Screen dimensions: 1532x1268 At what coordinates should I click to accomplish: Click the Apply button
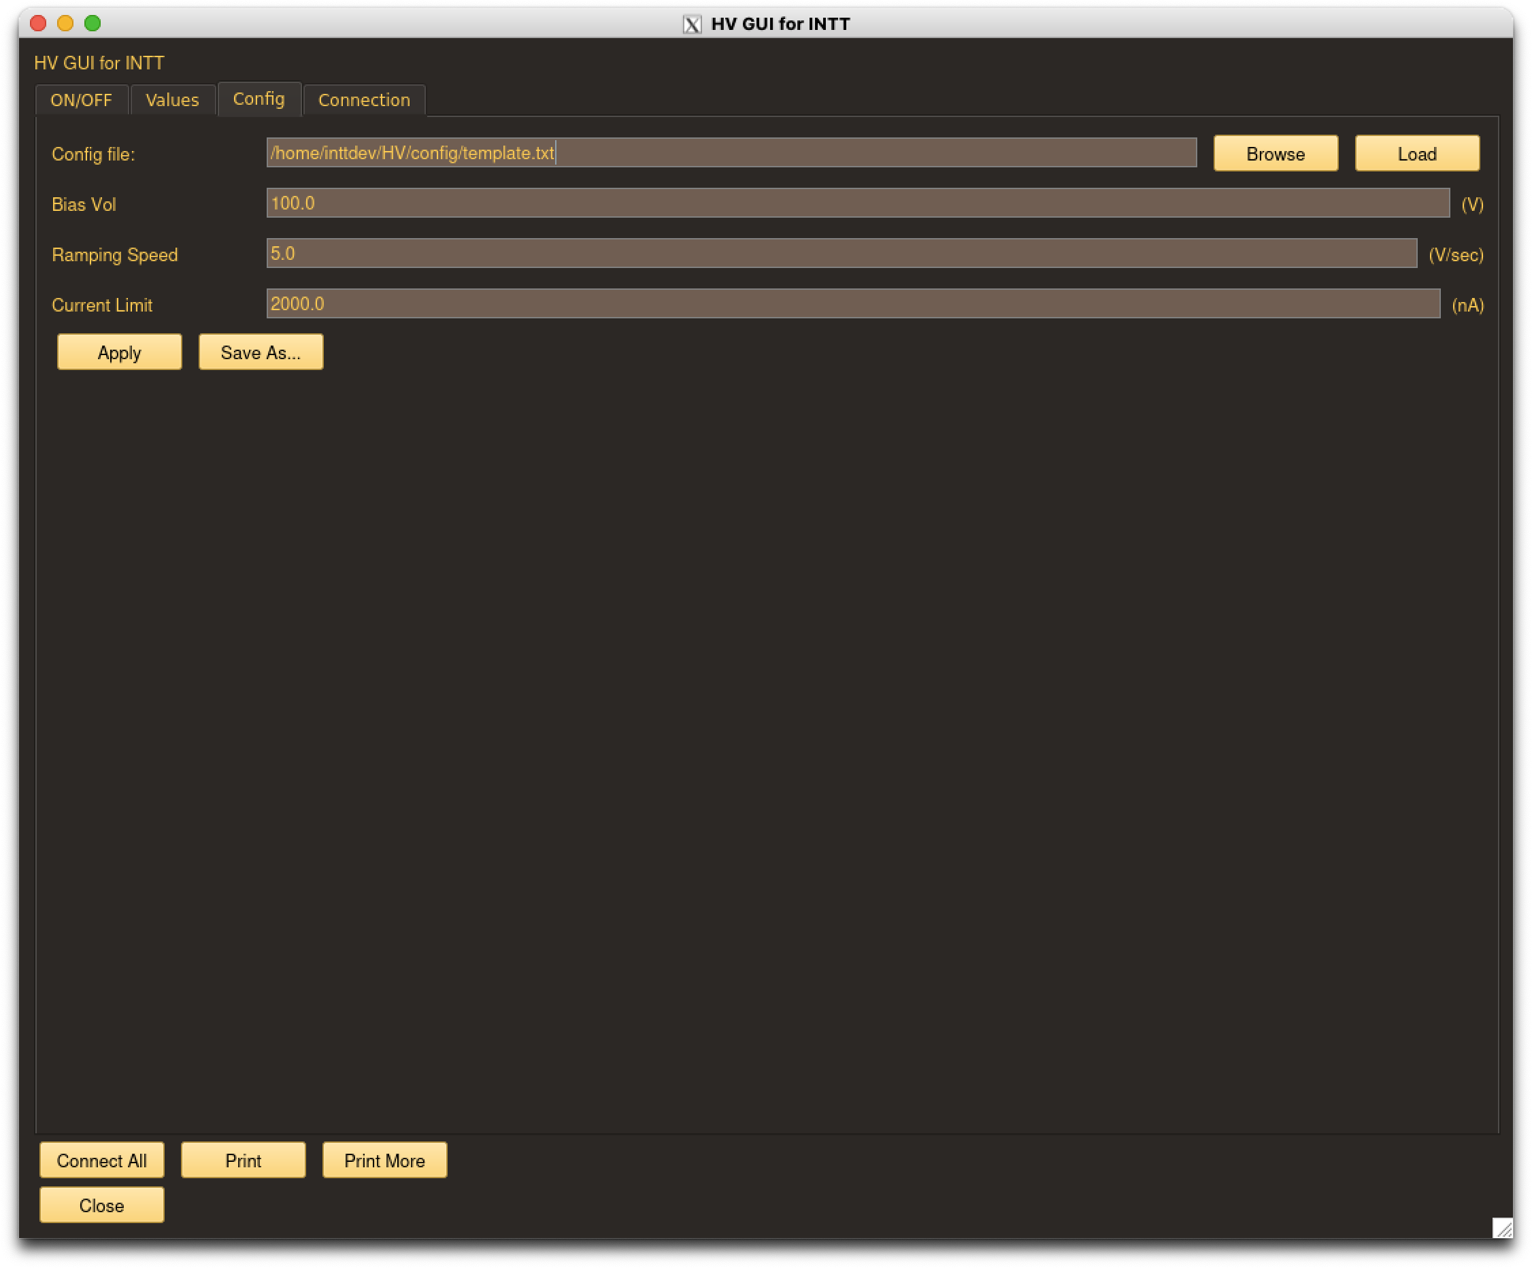(120, 352)
